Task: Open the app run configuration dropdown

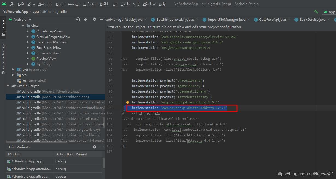Action: pyautogui.click(x=329, y=12)
